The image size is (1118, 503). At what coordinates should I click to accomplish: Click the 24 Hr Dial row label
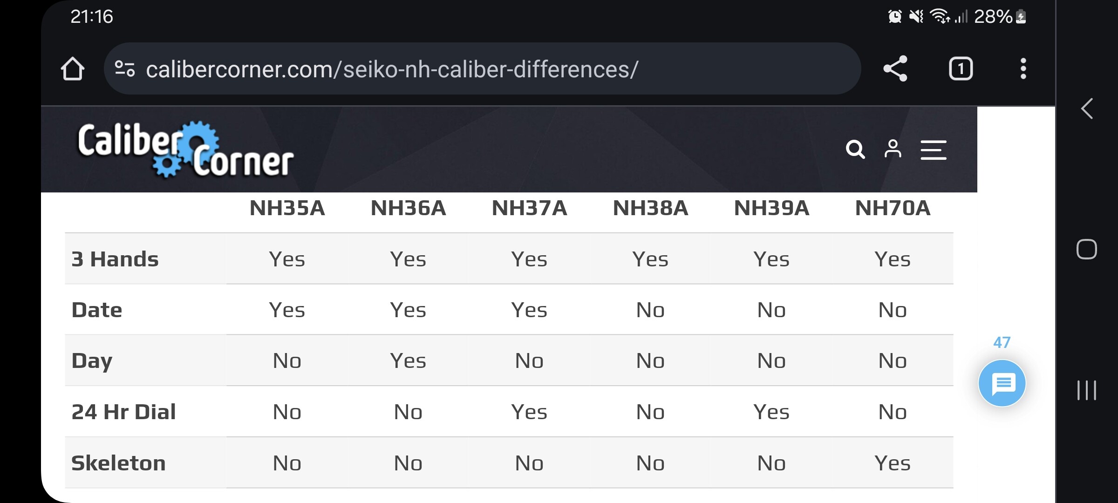click(123, 412)
